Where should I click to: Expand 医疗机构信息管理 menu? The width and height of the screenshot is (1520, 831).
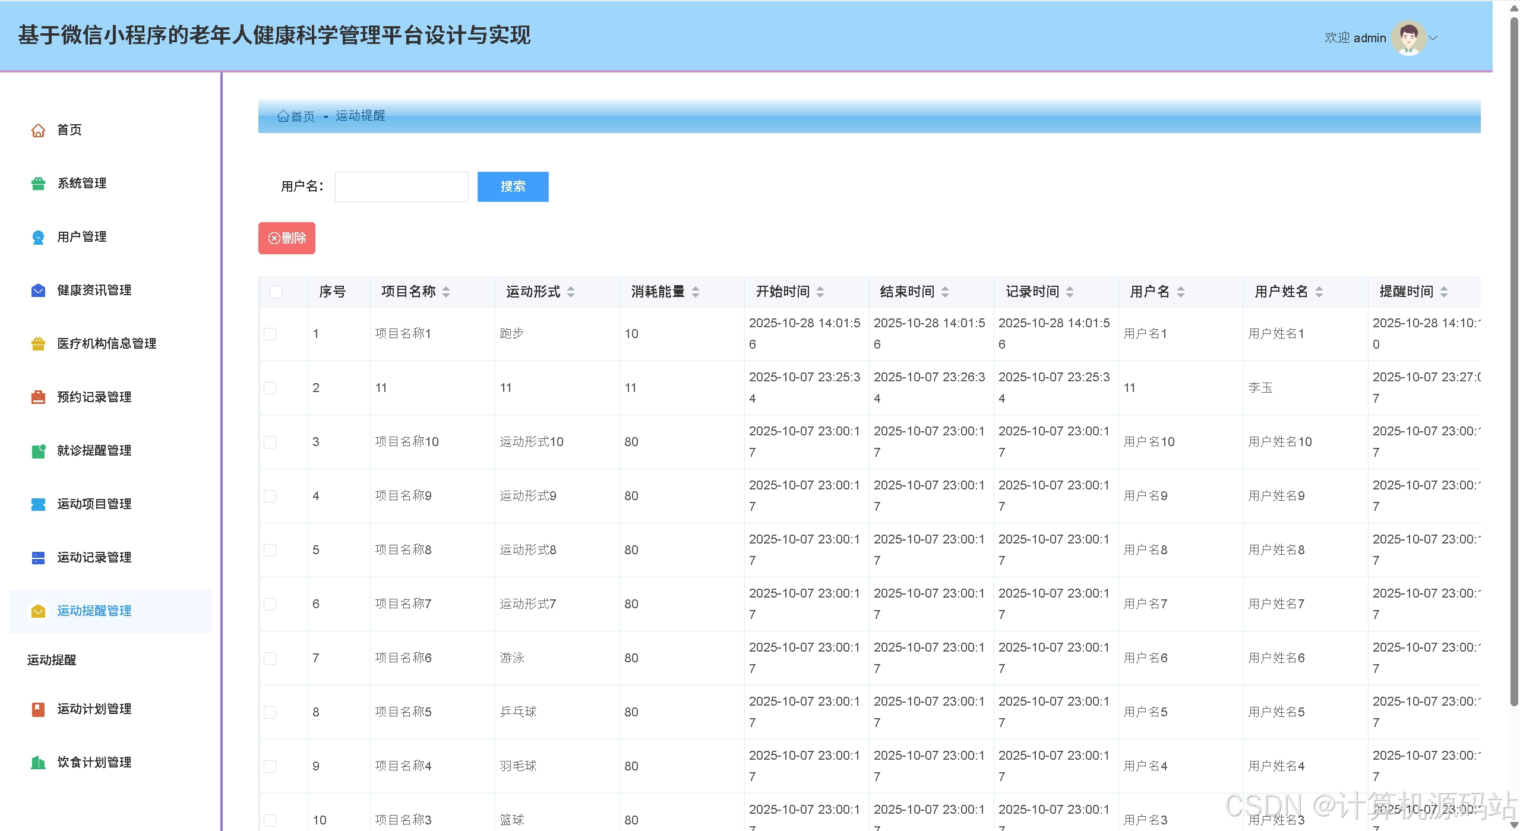pyautogui.click(x=110, y=344)
